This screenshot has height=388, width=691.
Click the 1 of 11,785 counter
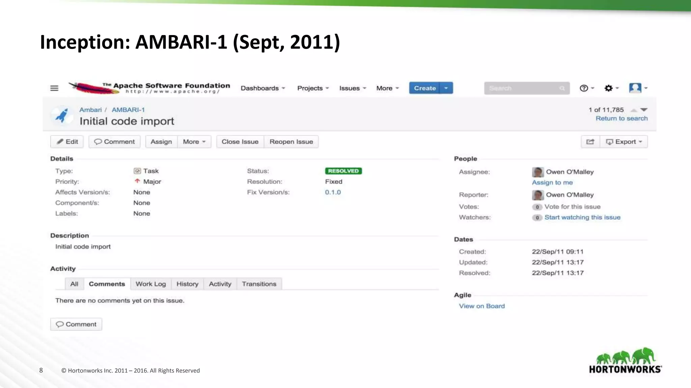click(606, 110)
